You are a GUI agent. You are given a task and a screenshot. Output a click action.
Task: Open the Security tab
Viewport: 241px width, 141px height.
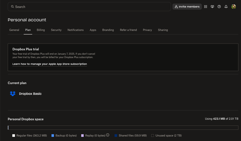coord(56,30)
